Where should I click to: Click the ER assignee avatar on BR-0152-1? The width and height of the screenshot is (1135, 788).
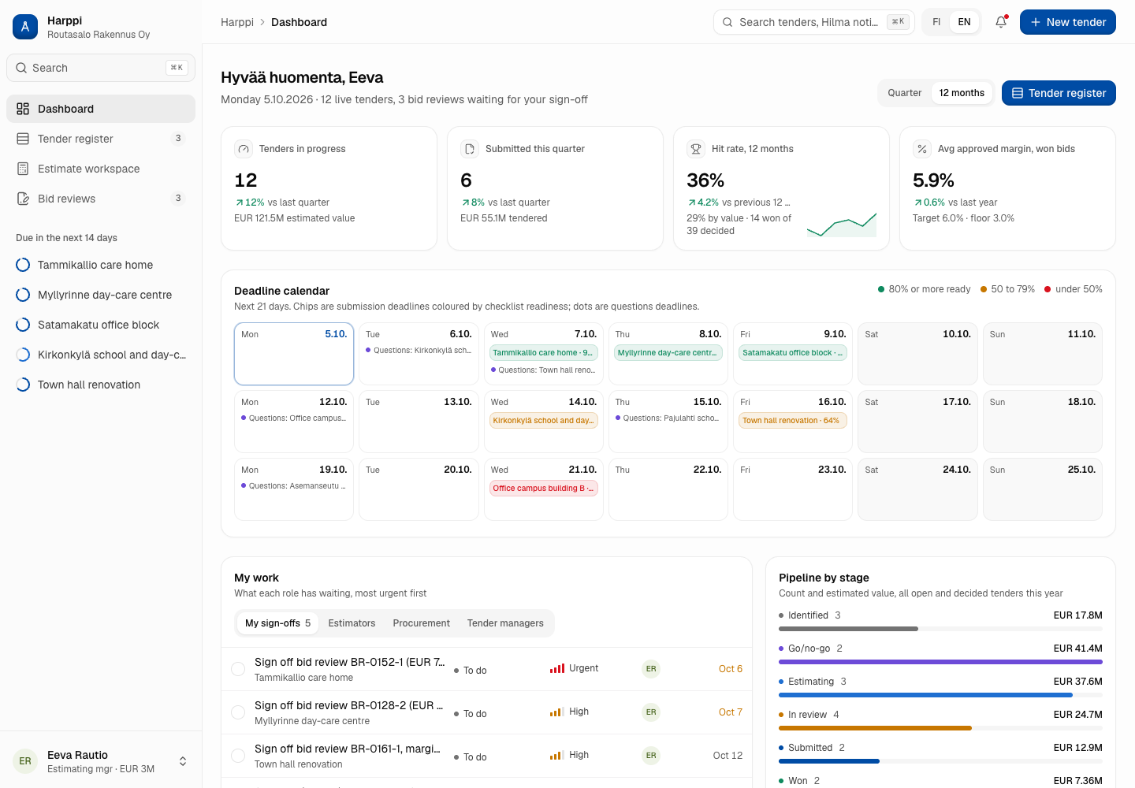click(651, 669)
